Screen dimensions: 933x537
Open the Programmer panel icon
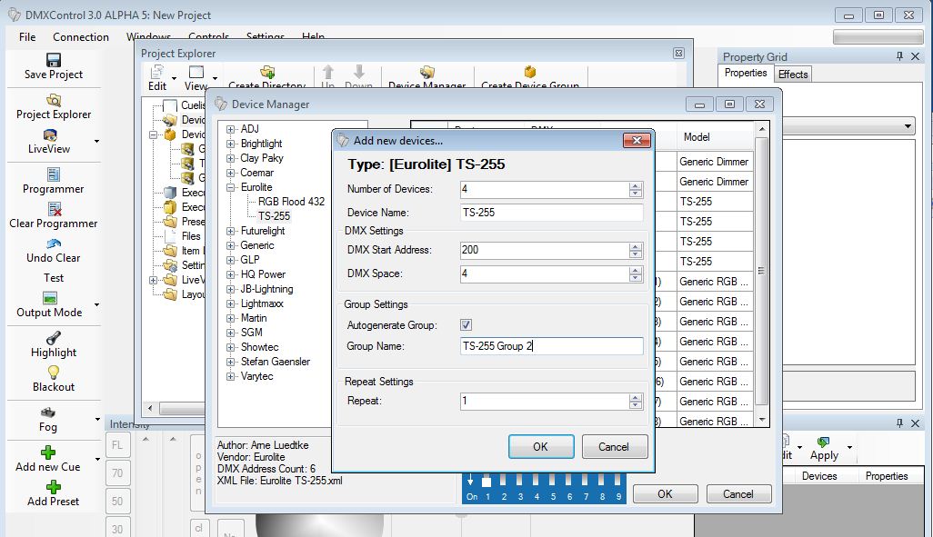click(x=54, y=174)
